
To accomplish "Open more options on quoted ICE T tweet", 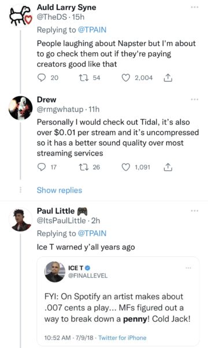I will click(188, 268).
